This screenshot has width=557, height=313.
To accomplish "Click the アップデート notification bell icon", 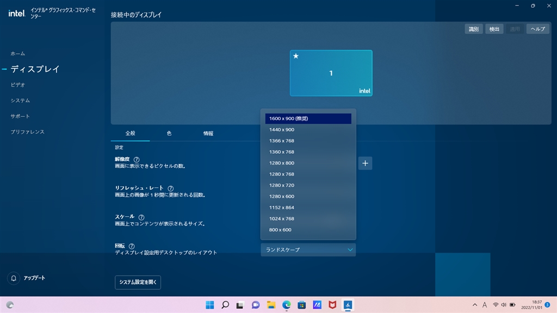I will coord(14,278).
